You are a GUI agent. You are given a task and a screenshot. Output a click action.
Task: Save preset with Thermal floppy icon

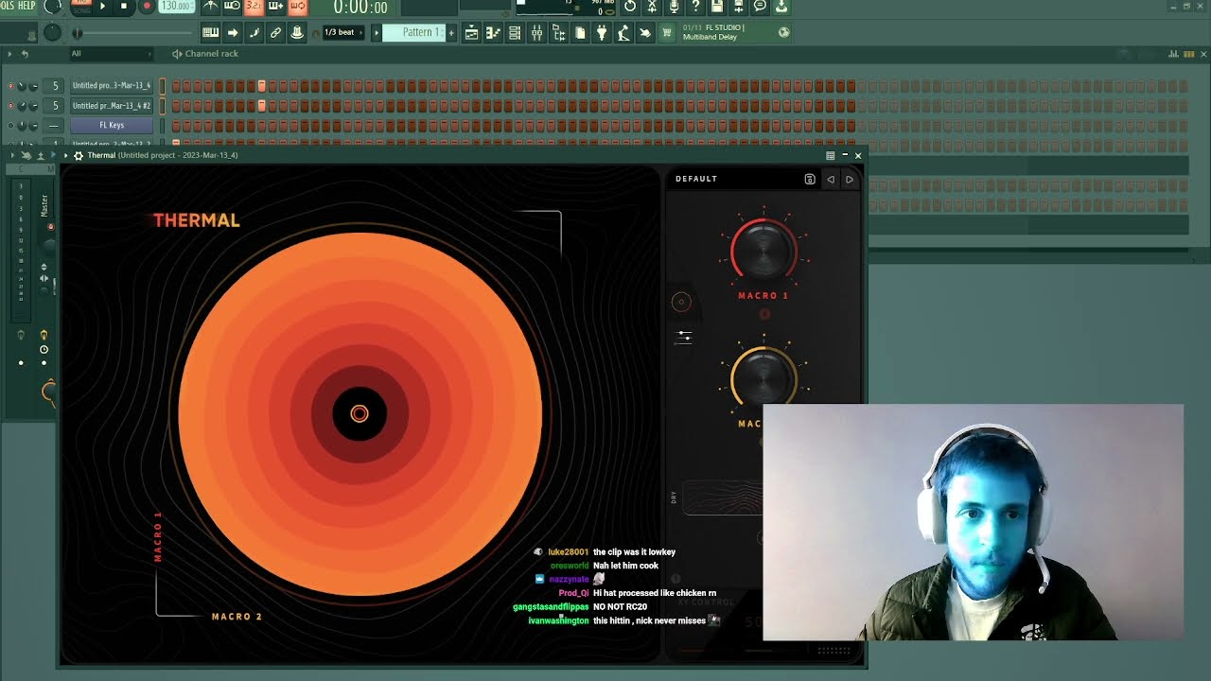[x=810, y=179]
